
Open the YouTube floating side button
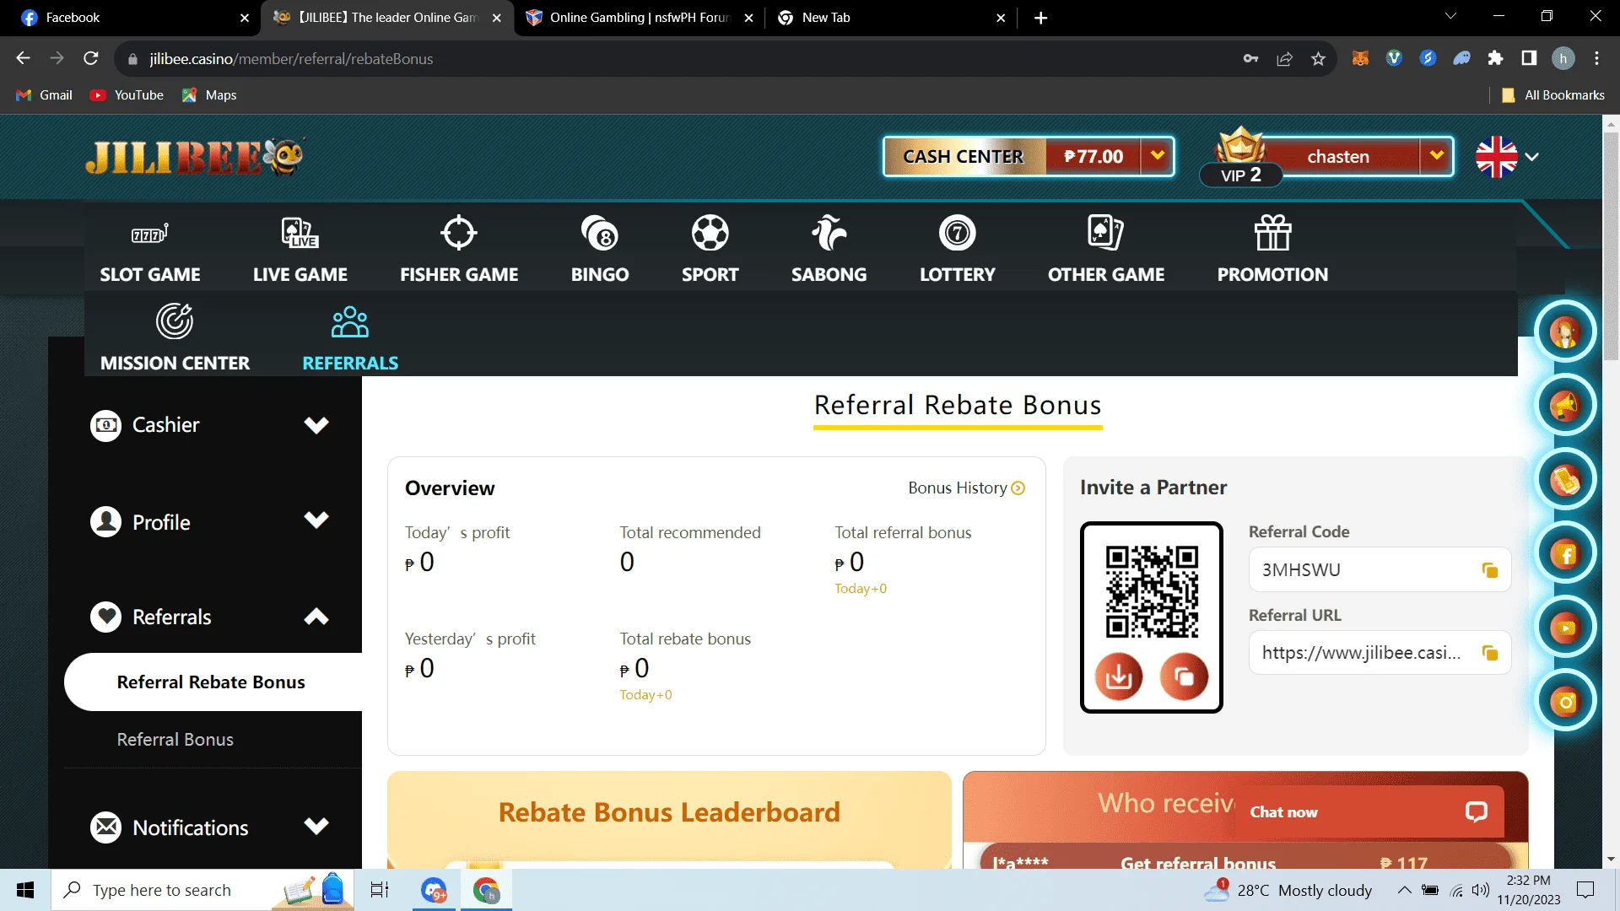point(1566,628)
